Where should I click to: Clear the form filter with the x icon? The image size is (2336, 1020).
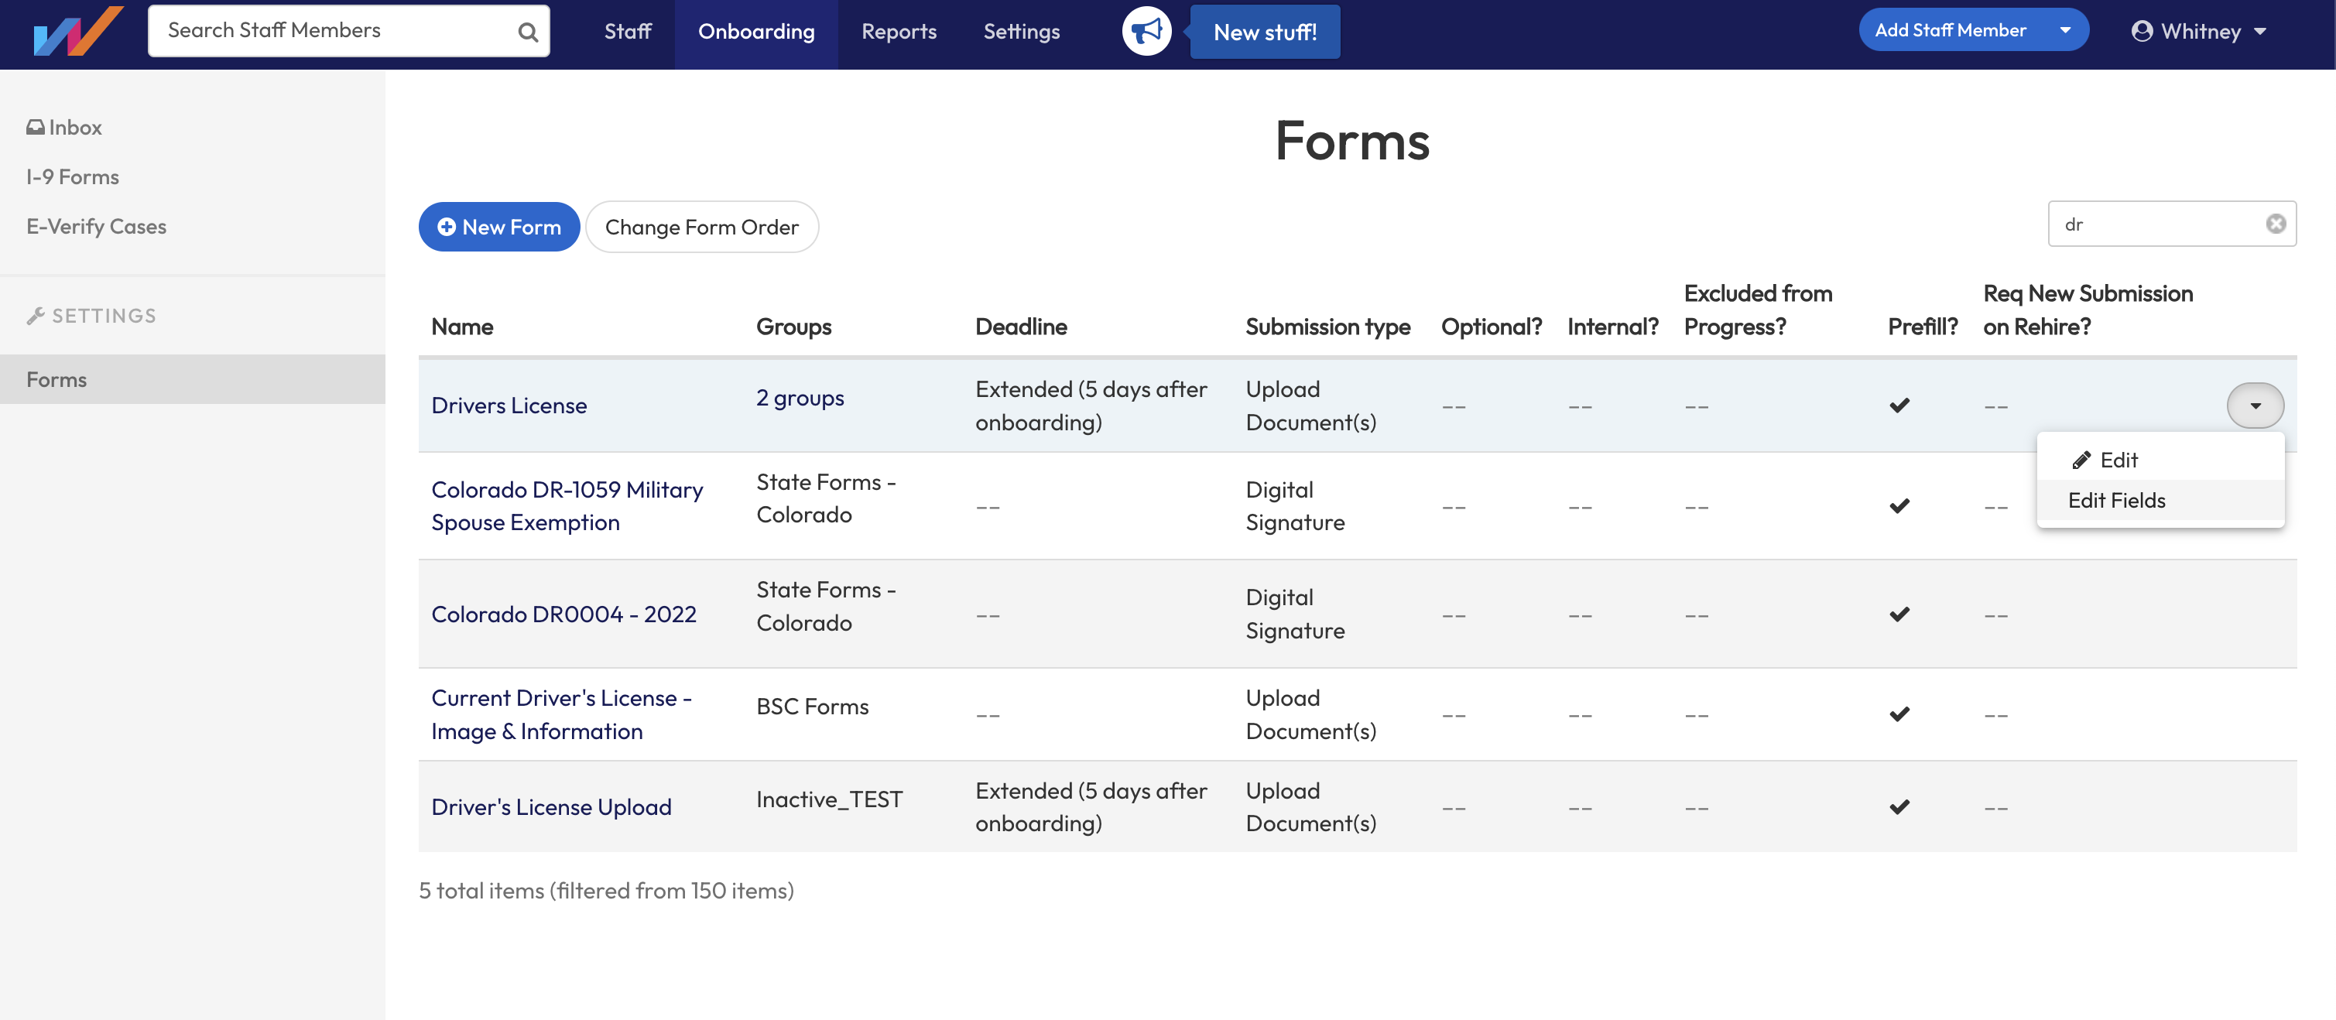pyautogui.click(x=2276, y=223)
